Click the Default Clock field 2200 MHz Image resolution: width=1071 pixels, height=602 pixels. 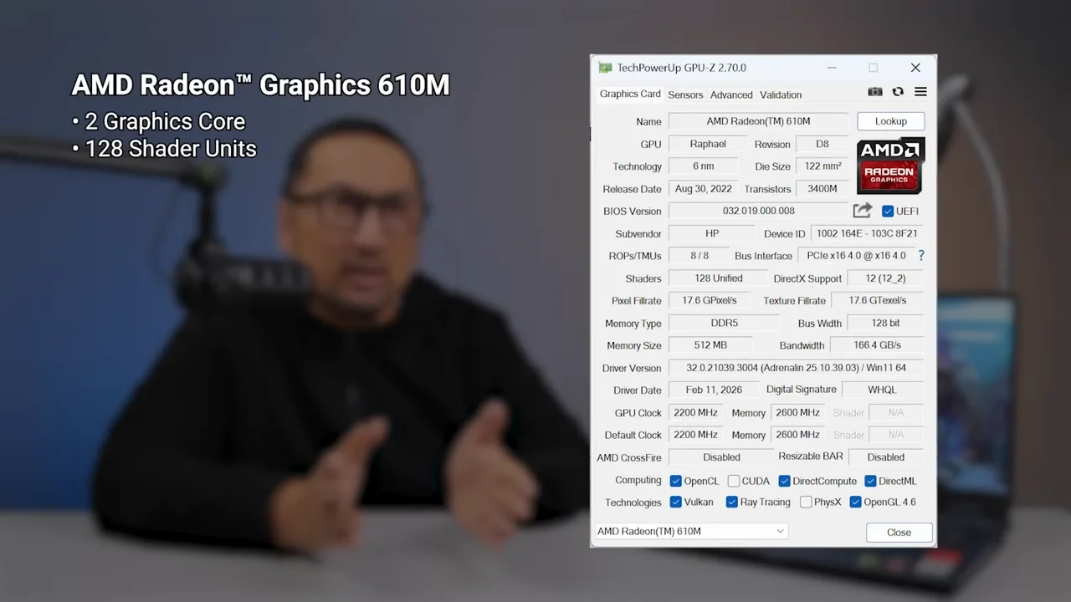[x=694, y=435]
